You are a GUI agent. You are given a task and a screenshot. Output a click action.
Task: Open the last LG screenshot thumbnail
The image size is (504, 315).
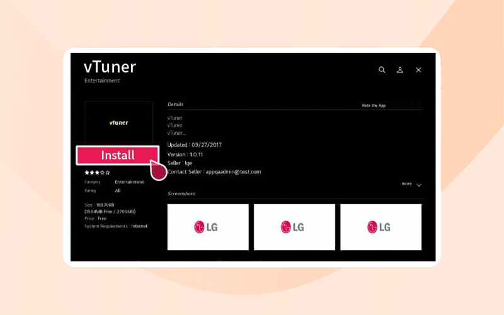click(x=381, y=227)
